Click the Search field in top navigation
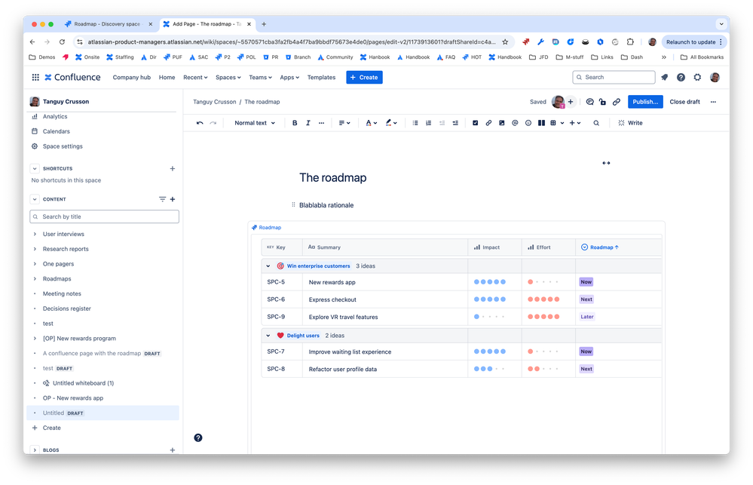753x485 pixels. coord(614,78)
